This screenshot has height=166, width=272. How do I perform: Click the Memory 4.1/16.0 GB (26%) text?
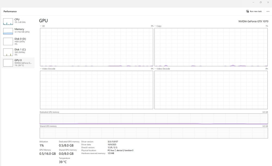[22, 32]
